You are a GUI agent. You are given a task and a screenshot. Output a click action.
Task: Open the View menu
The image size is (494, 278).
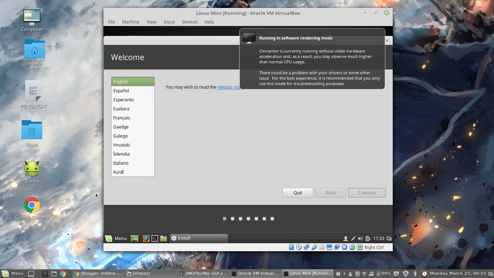[152, 22]
